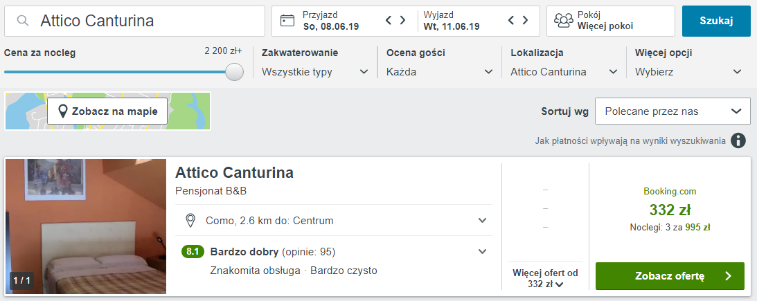The width and height of the screenshot is (757, 301).
Task: Click the Zobacz ofertę button
Action: (x=669, y=276)
